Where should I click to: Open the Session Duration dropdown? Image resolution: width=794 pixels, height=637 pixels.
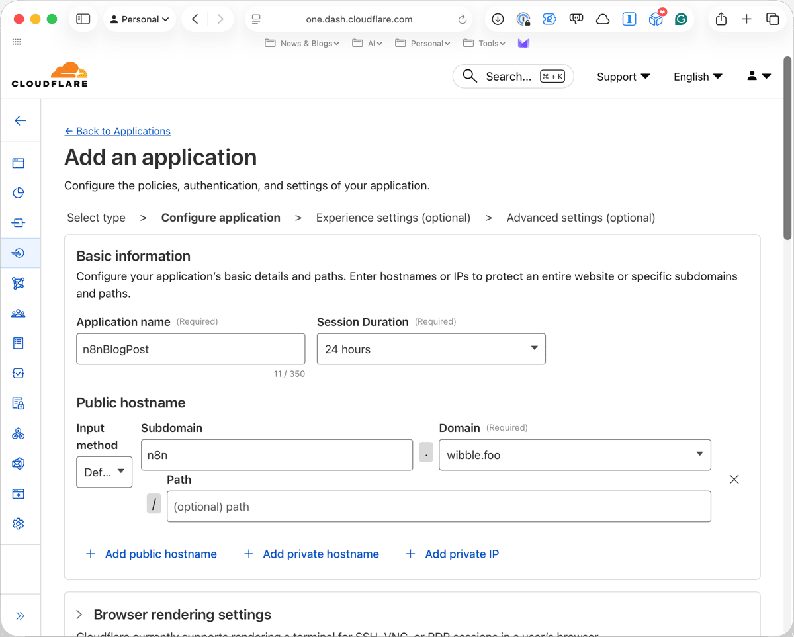pyautogui.click(x=431, y=349)
